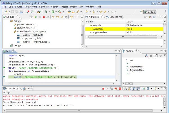This screenshot has height=113, width=169.
Task: Toggle Use Step Filters in Debug view
Action: [71, 17]
